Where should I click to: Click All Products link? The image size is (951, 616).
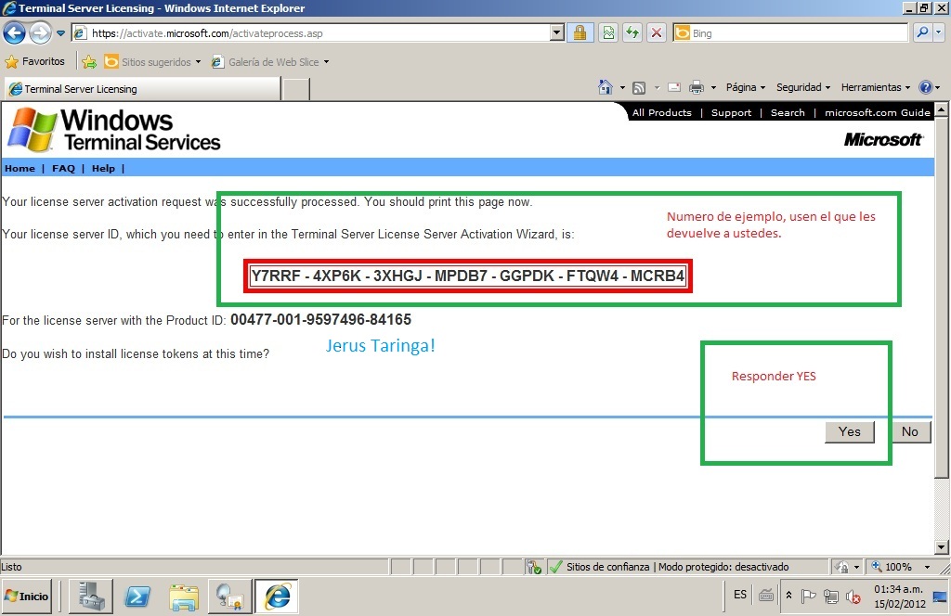coord(661,112)
